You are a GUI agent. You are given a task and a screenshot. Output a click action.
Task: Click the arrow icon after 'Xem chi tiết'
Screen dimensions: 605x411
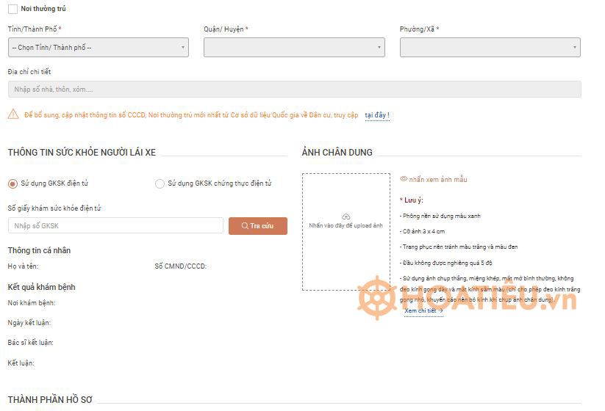coord(441,311)
